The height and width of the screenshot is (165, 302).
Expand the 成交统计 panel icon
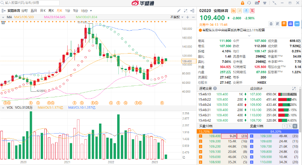point(294,89)
